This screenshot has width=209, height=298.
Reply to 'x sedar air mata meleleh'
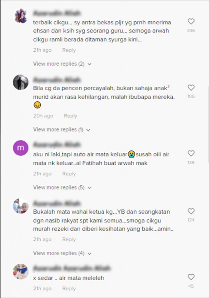[x=69, y=289]
